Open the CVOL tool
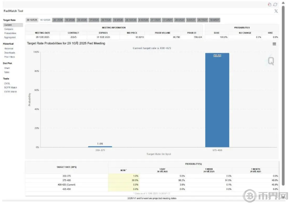The width and height of the screenshot is (293, 208). [7, 83]
